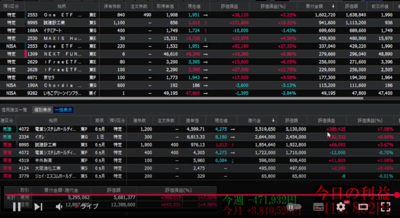Select the 個別表示 tab
This screenshot has width=400, height=218.
click(x=42, y=110)
